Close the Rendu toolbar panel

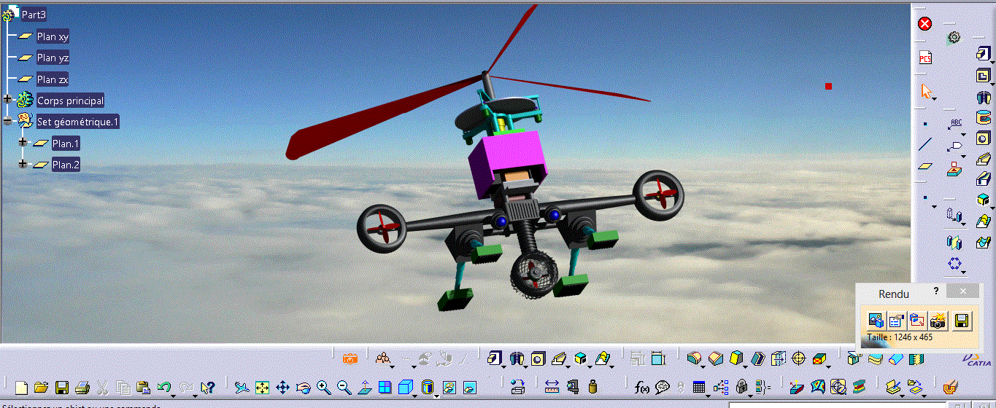click(964, 291)
